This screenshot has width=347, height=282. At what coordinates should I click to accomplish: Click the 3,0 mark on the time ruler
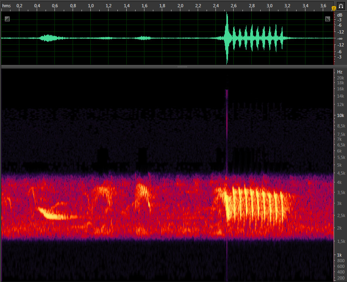pos(269,6)
